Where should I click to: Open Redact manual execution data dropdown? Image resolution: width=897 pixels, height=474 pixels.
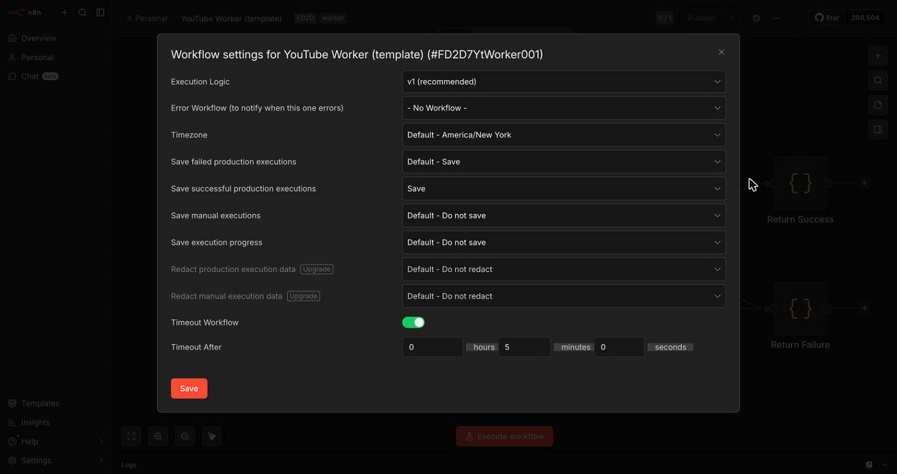pos(564,296)
